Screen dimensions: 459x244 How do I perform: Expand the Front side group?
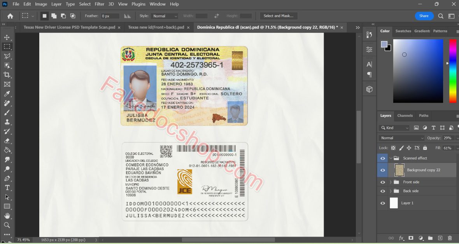point(391,182)
